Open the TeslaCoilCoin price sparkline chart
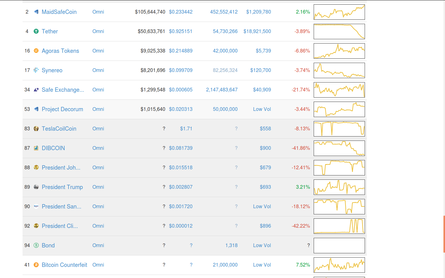 coord(339,129)
